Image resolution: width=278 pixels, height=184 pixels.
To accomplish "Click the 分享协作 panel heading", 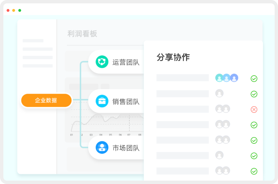I will [173, 57].
